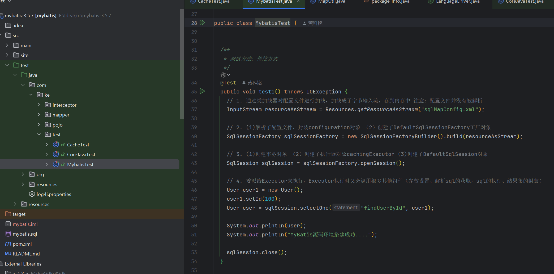
Task: Click MapUtil.java tab class icon
Action: [x=313, y=2]
